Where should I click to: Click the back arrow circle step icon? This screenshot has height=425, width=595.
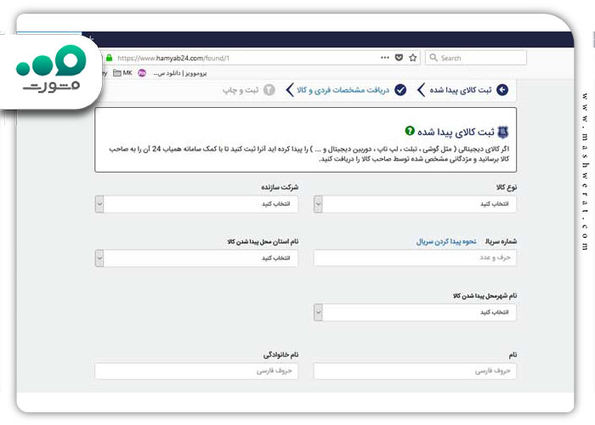click(x=502, y=90)
